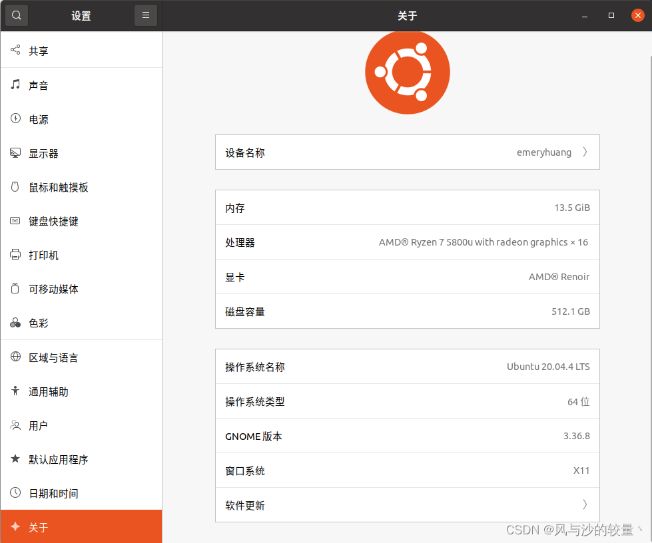
Task: Click the Color circles icon
Action: pos(15,322)
